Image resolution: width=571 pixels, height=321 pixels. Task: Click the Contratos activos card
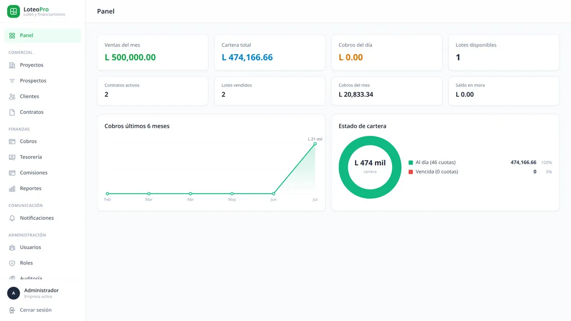(x=153, y=91)
